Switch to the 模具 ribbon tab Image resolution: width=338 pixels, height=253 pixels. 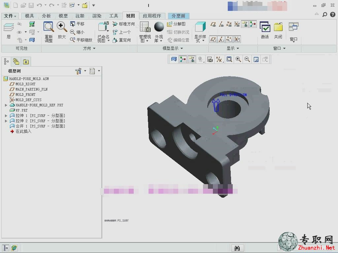pos(29,16)
